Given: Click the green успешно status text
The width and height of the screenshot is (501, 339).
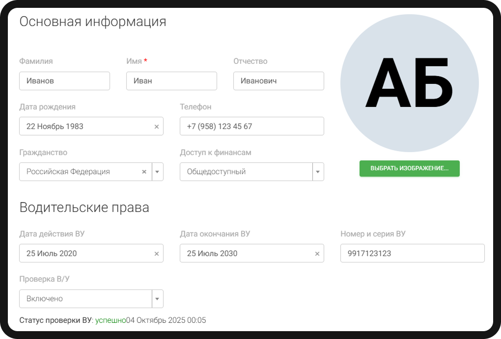Looking at the screenshot, I should (x=111, y=320).
